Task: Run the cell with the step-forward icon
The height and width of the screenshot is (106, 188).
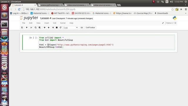Action: (53, 27)
